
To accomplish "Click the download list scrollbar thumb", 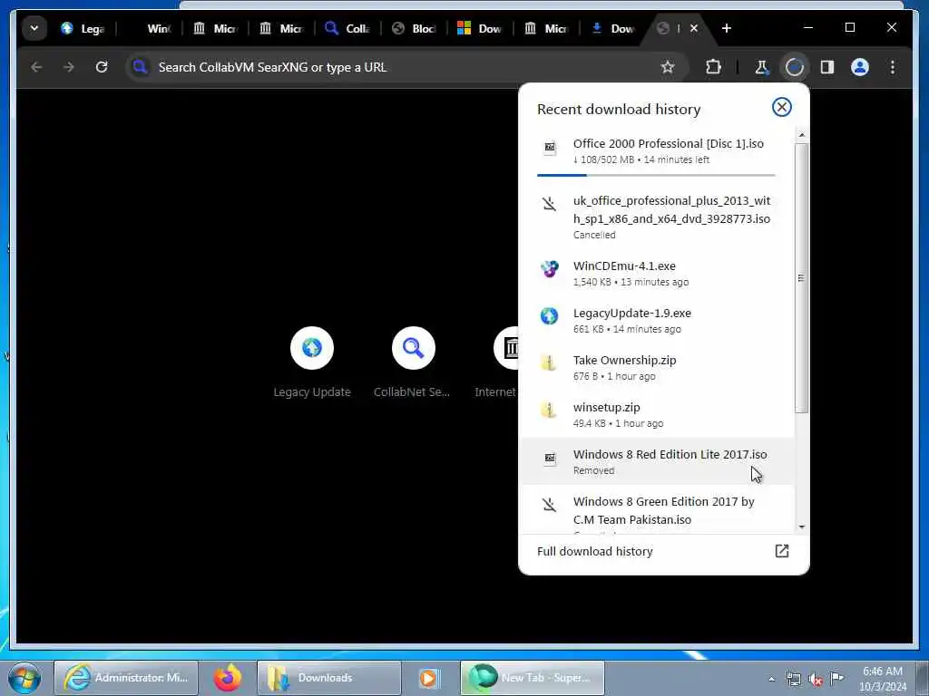I will coord(801,278).
